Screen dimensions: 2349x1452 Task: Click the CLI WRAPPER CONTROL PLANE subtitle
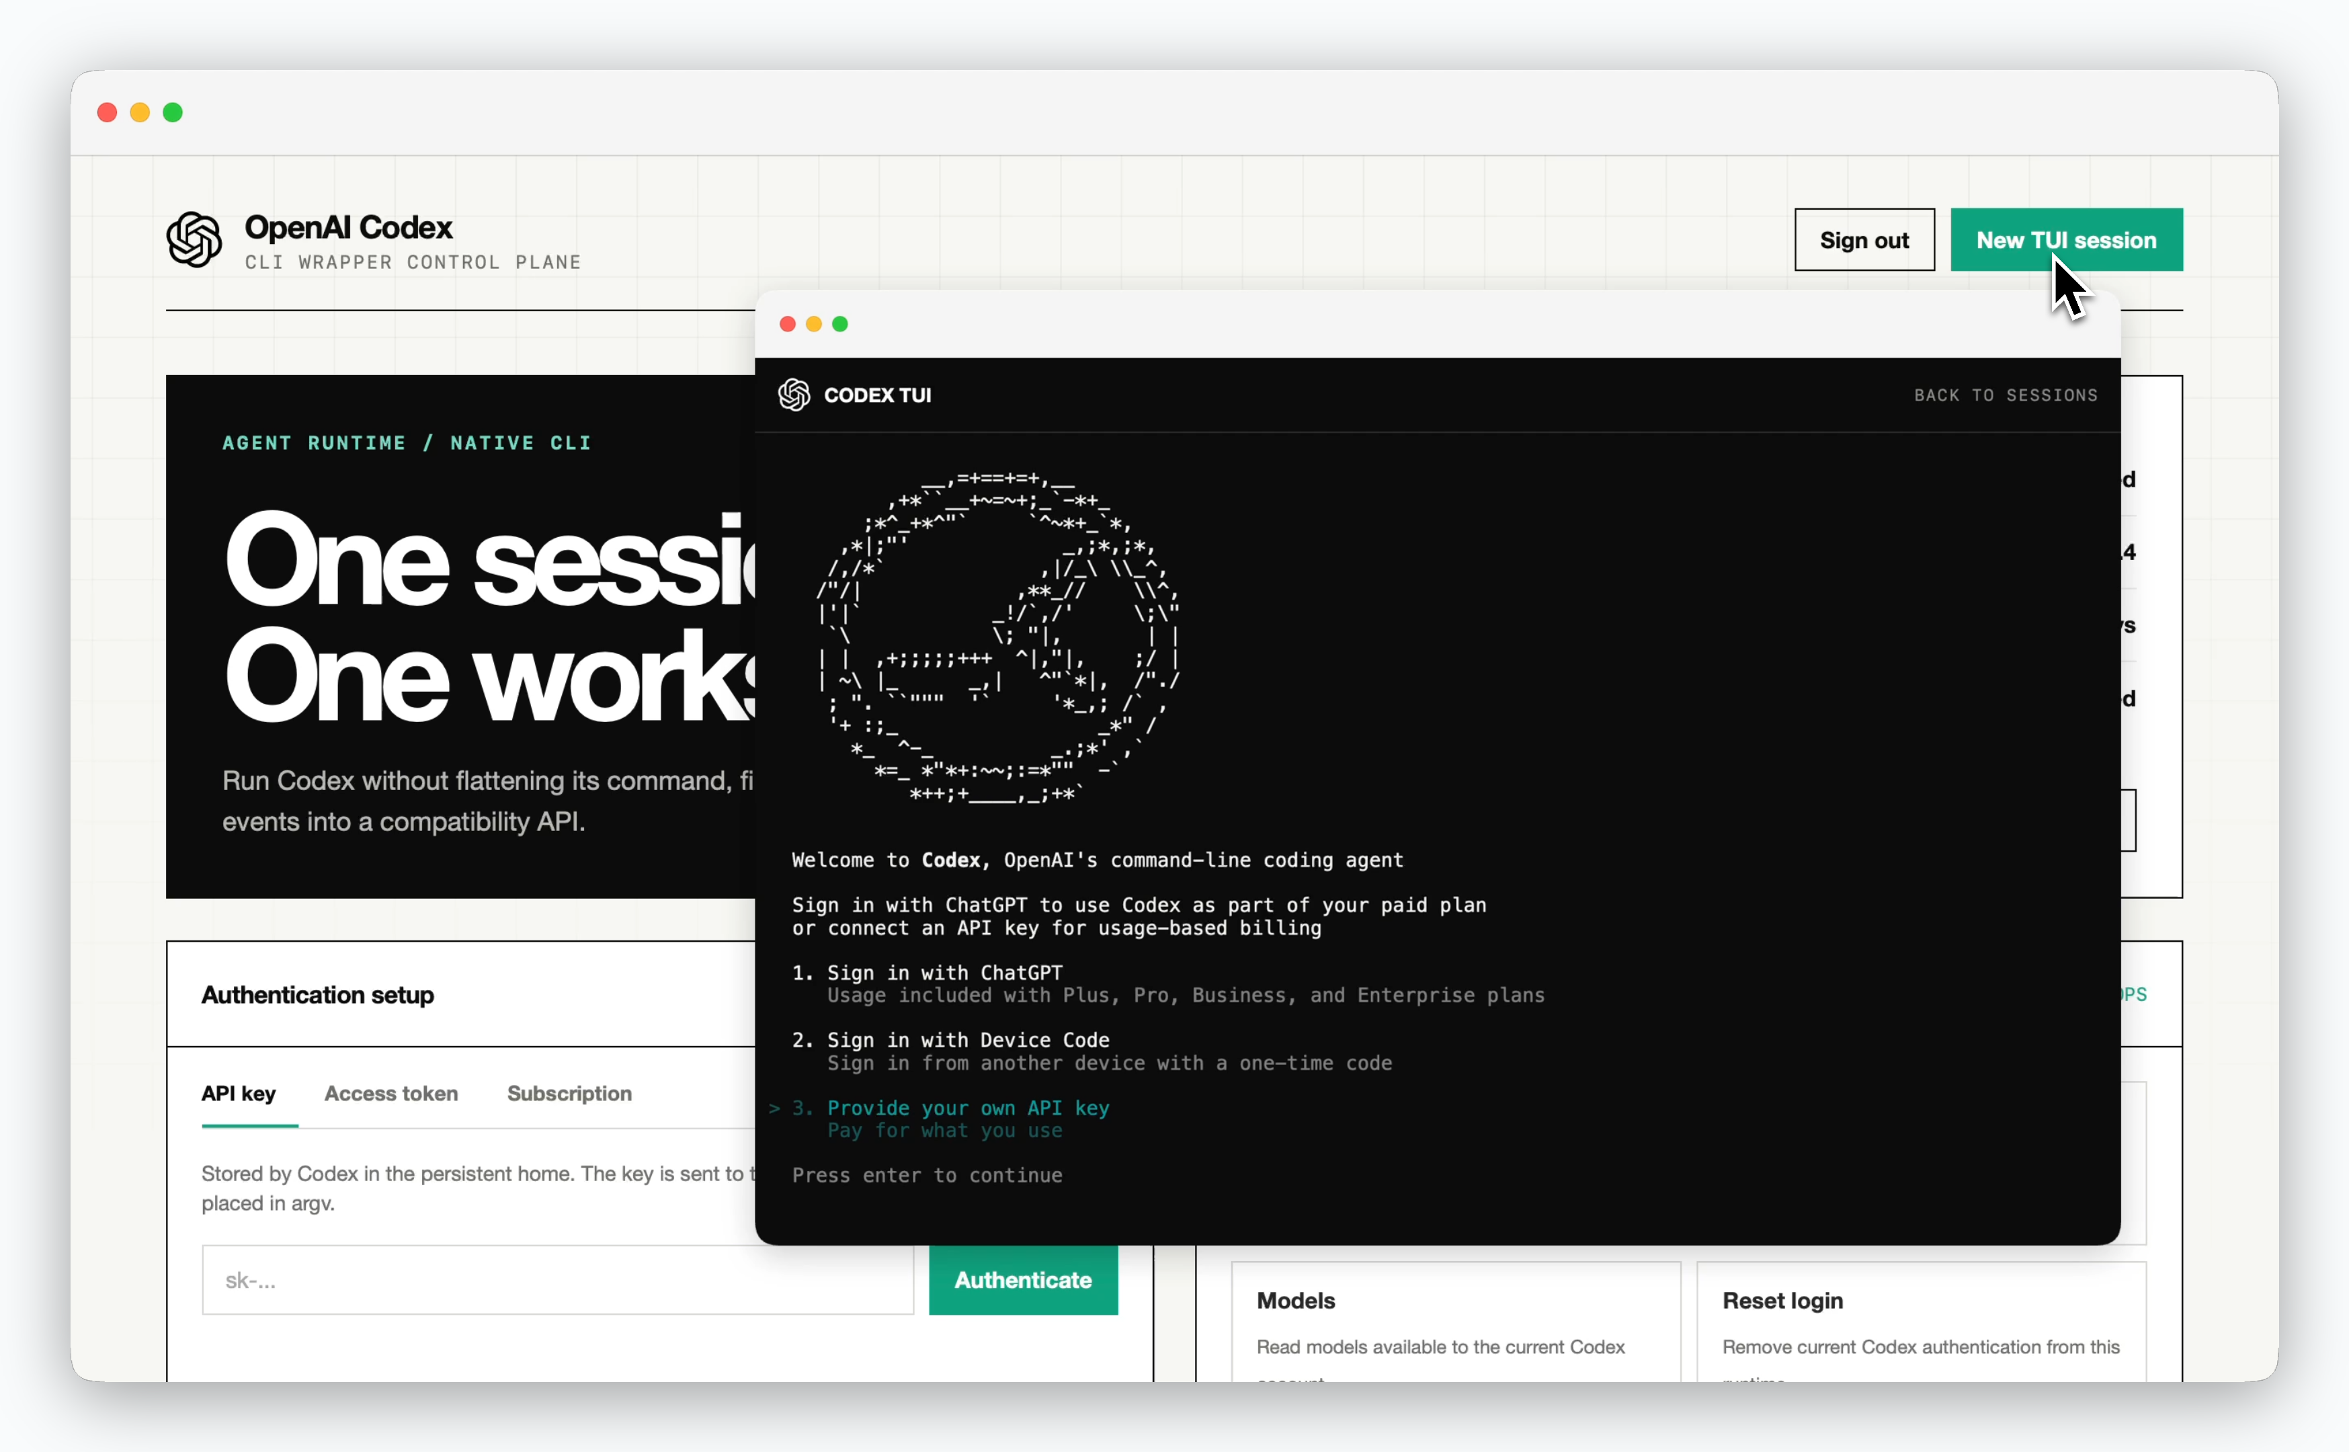click(413, 262)
